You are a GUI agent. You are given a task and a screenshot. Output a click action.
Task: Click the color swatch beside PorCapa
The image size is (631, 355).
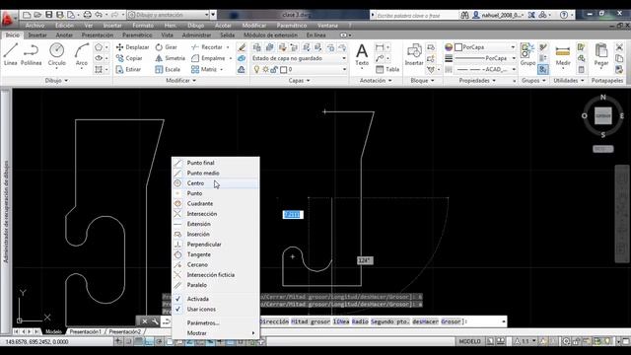[457, 47]
